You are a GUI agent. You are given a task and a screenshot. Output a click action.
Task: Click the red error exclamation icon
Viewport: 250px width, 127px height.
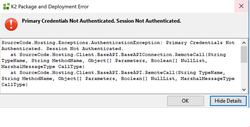click(11, 24)
